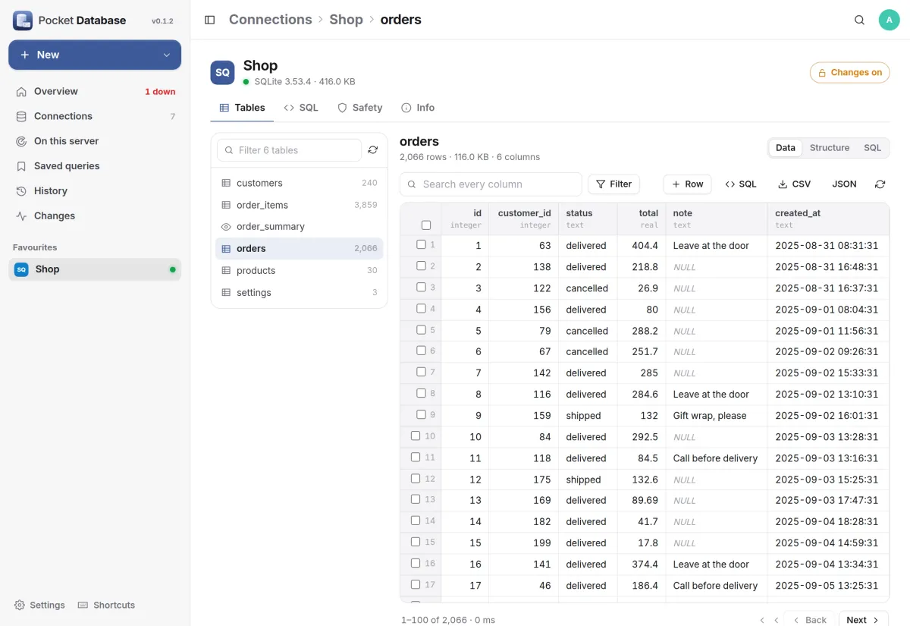The width and height of the screenshot is (910, 626).
Task: Sort by the status column header
Action: point(588,219)
